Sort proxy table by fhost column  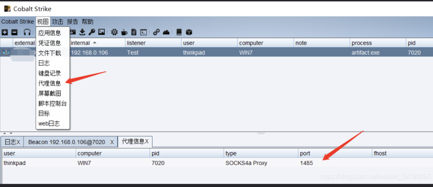[403, 153]
